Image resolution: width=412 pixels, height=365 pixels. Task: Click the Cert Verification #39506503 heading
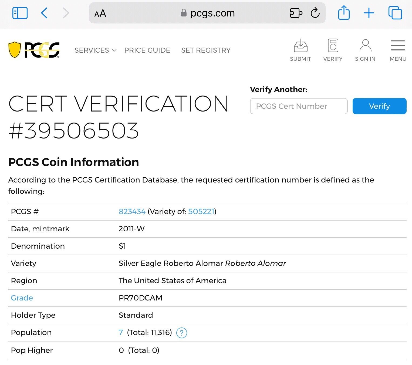119,117
